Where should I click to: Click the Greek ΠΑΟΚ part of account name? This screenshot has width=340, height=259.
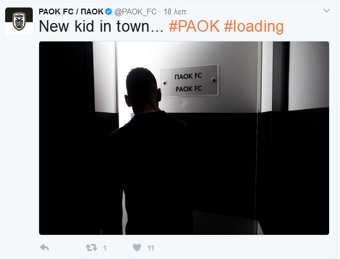click(x=92, y=12)
